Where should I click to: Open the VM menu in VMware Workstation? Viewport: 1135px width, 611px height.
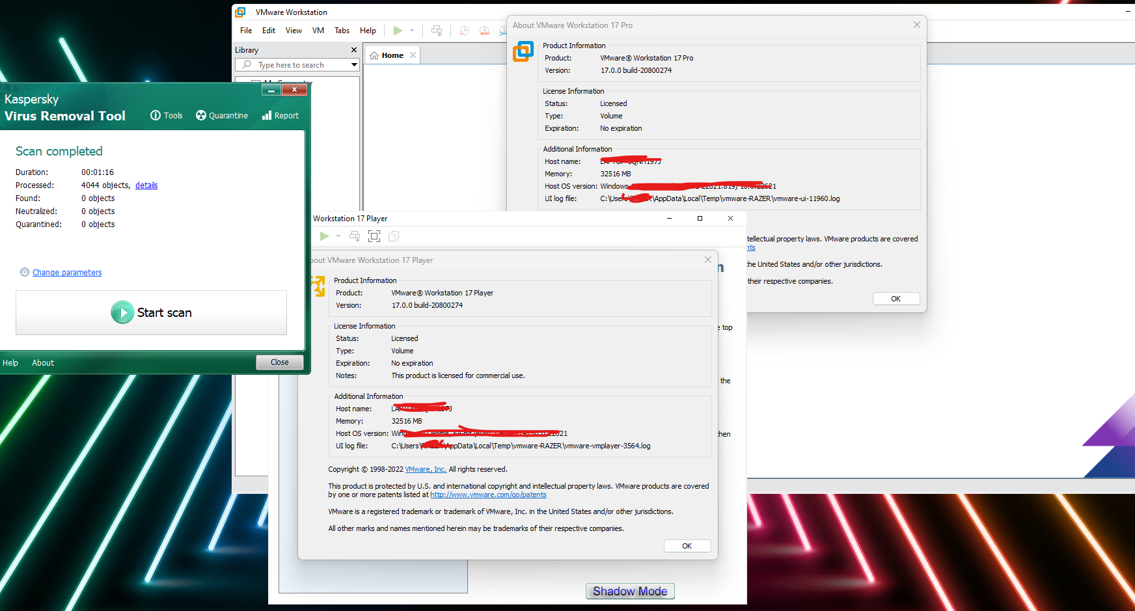point(318,31)
